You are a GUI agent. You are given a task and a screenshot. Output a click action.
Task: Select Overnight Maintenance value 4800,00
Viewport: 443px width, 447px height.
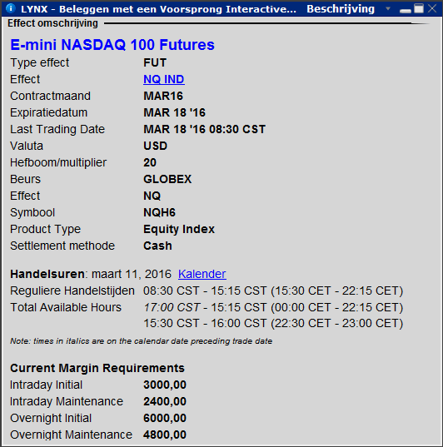[165, 435]
